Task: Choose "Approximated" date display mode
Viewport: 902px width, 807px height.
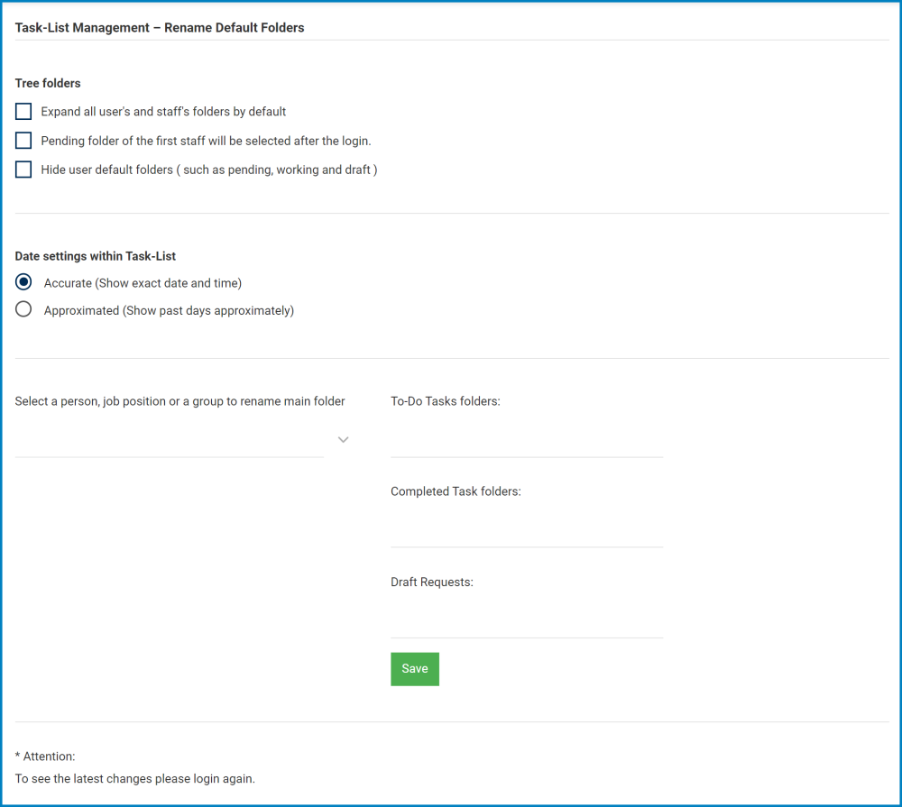Action: (x=23, y=308)
